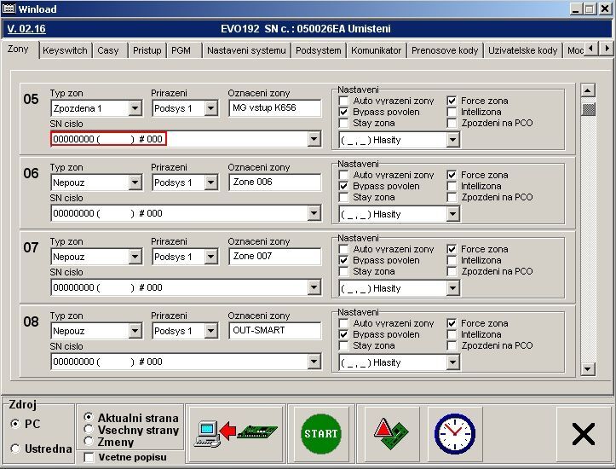Click the OUT-SMART zone label field
The image size is (616, 469).
pyautogui.click(x=274, y=330)
